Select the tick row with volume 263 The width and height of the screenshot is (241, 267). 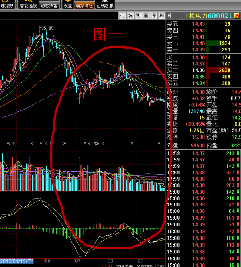(203, 185)
